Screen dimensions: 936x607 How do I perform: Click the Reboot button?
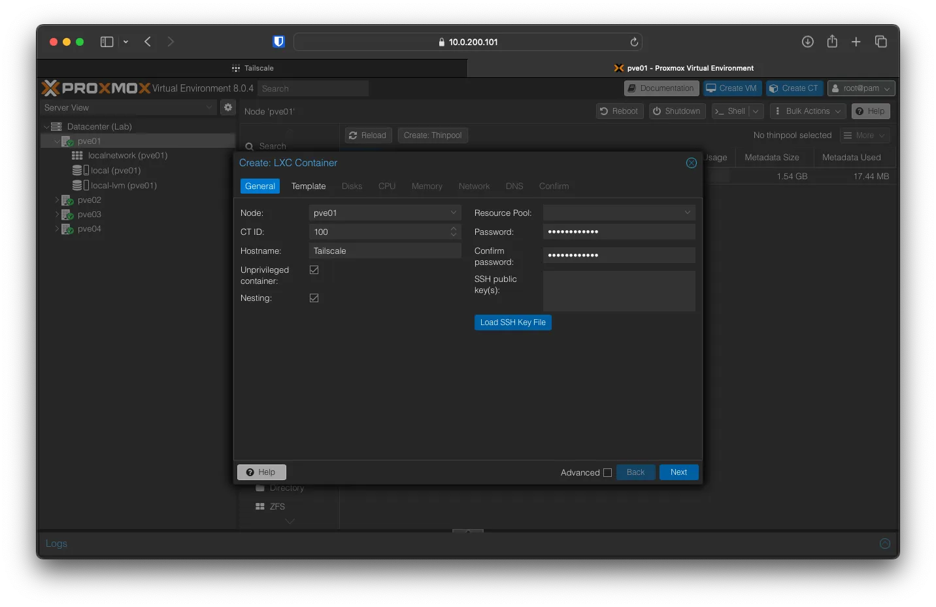620,111
